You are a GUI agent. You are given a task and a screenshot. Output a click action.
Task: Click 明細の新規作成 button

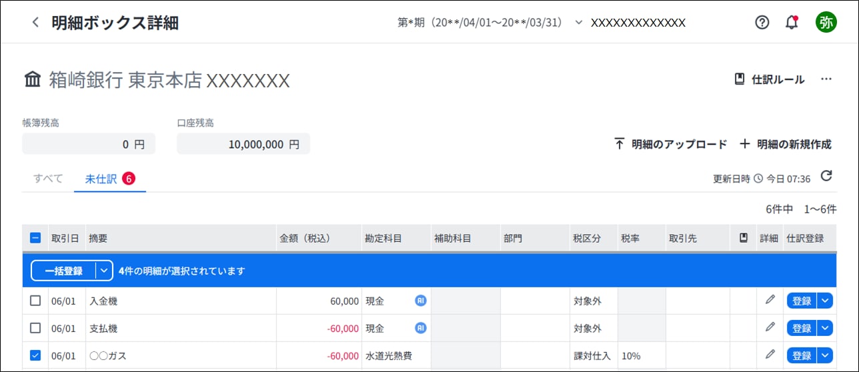[786, 144]
